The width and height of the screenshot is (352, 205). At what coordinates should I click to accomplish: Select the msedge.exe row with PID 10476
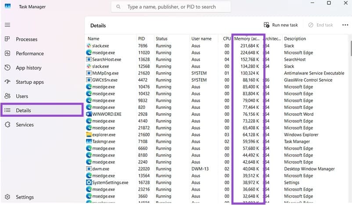click(216, 86)
